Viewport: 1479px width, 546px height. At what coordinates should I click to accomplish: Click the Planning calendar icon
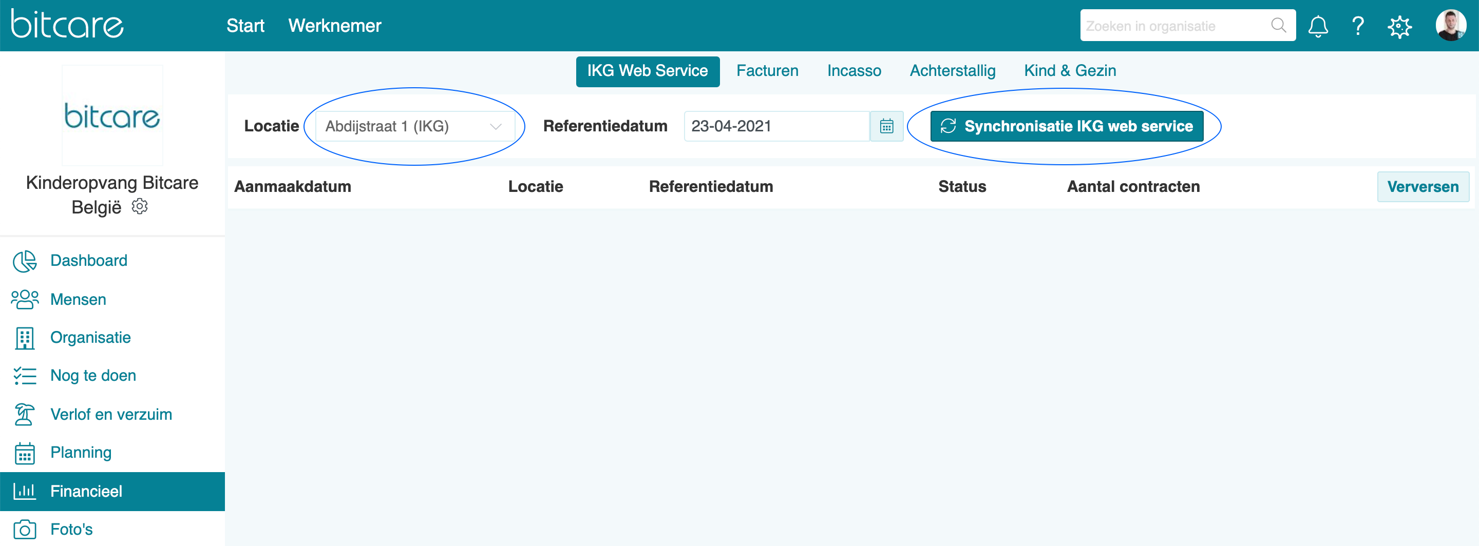point(25,453)
